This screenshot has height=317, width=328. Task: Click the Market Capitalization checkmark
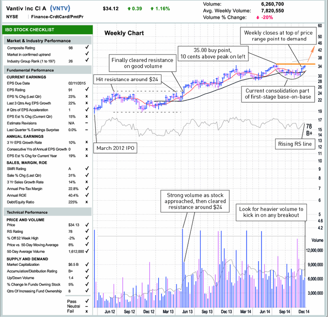87,264
